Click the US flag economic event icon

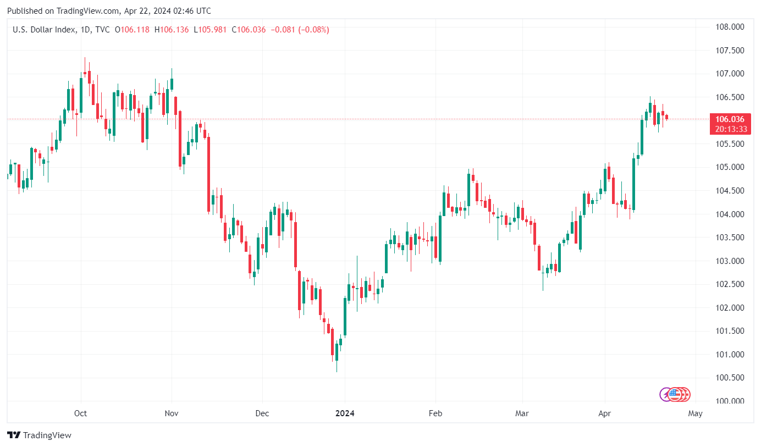(674, 394)
